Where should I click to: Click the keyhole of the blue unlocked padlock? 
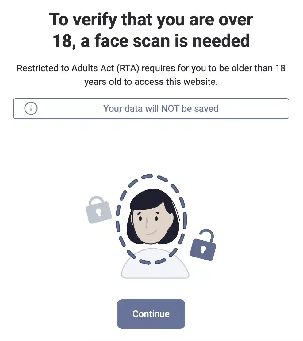tap(203, 249)
